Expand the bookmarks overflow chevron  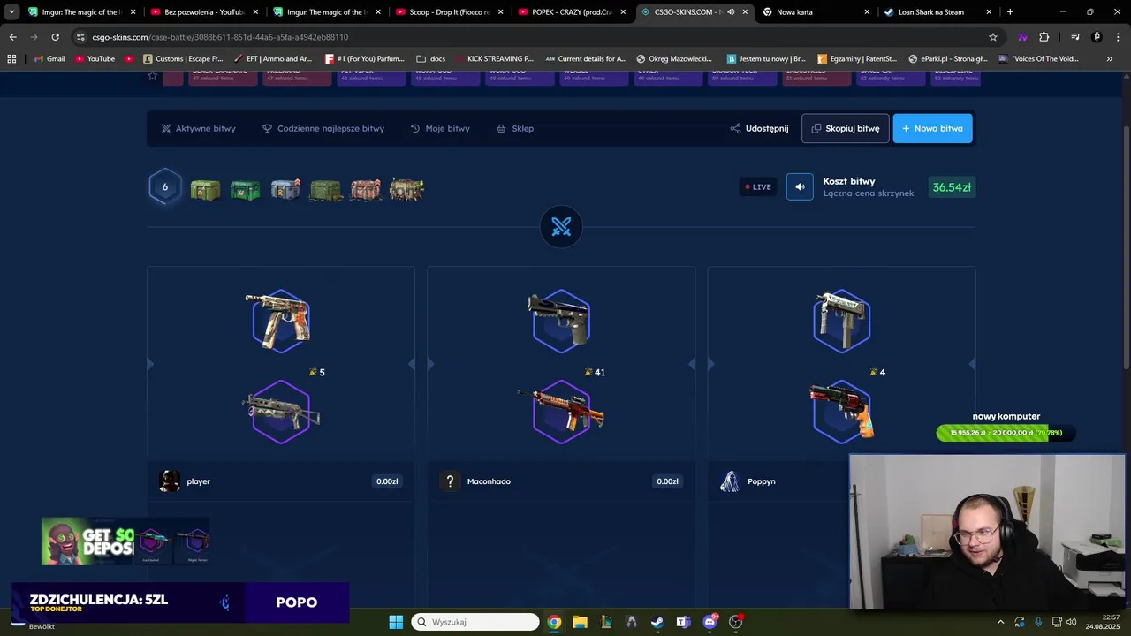click(x=1110, y=58)
